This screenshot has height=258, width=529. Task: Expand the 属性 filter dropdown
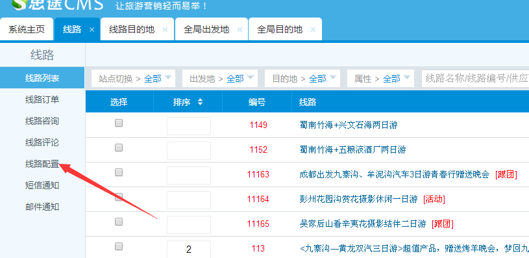380,79
